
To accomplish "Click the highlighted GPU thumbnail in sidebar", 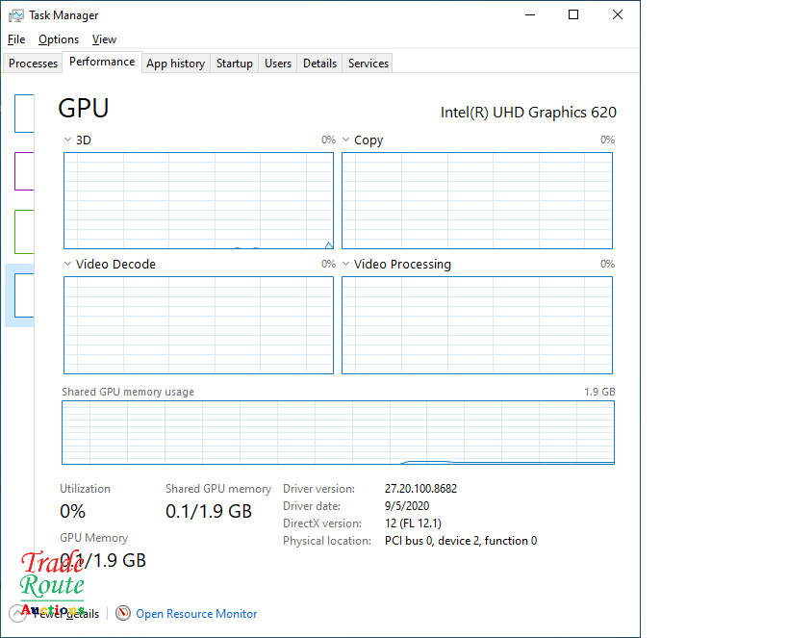I will point(23,295).
